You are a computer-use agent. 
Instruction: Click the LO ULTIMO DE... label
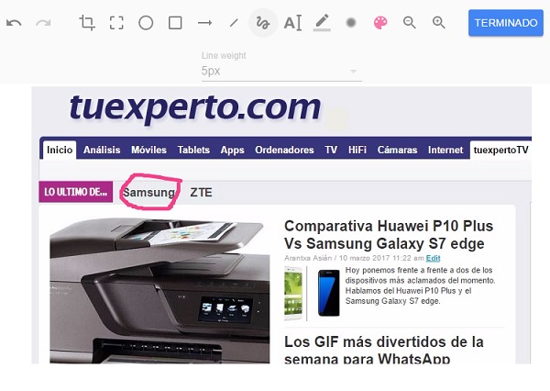click(76, 192)
